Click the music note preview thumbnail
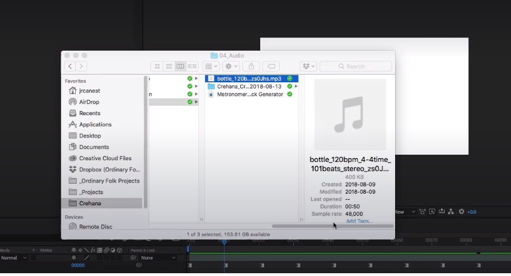 [x=350, y=115]
